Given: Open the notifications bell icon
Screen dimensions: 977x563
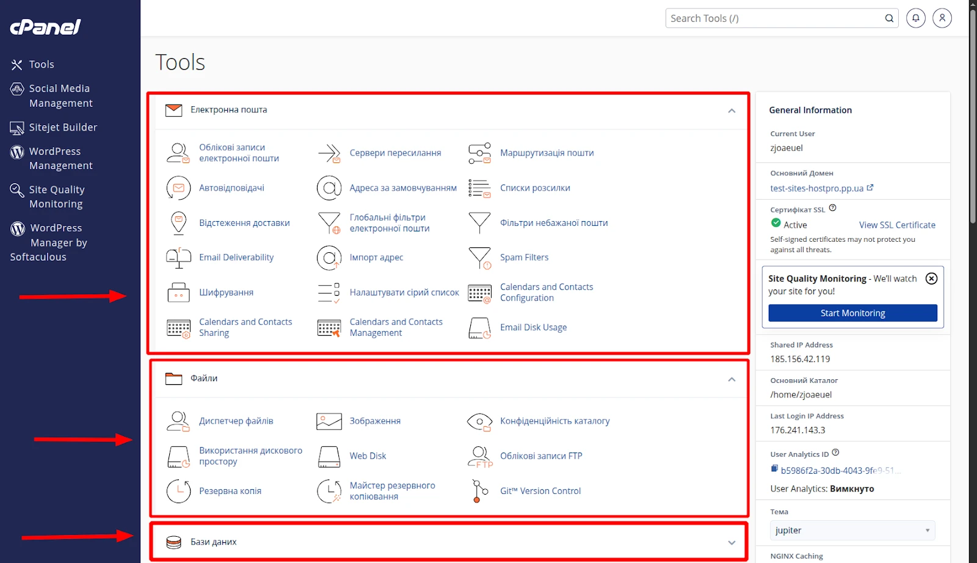Looking at the screenshot, I should (915, 18).
